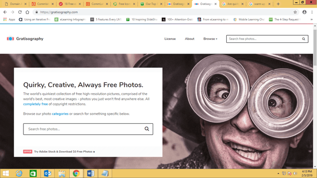This screenshot has width=317, height=178.
Task: Open a new tab with the plus button
Action: tap(278, 4)
